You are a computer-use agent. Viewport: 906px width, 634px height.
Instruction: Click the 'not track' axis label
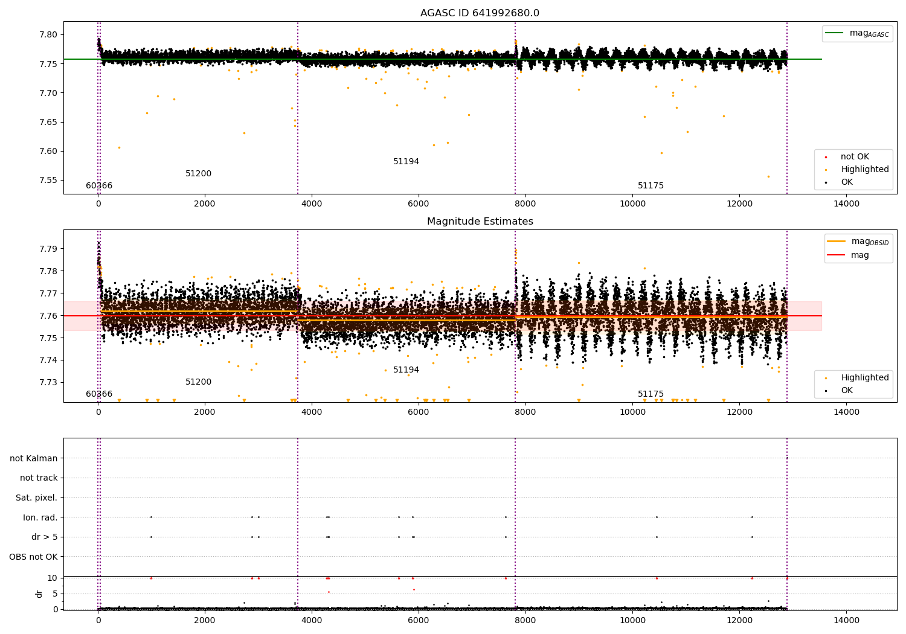(39, 478)
